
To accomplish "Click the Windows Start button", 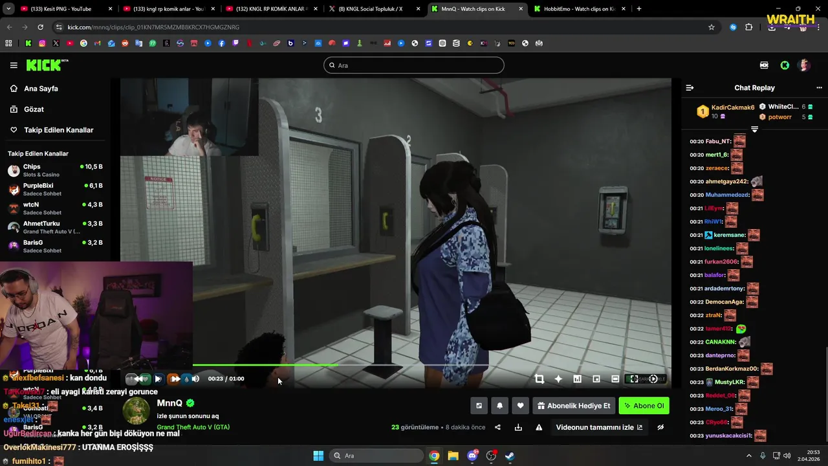I will point(318,456).
